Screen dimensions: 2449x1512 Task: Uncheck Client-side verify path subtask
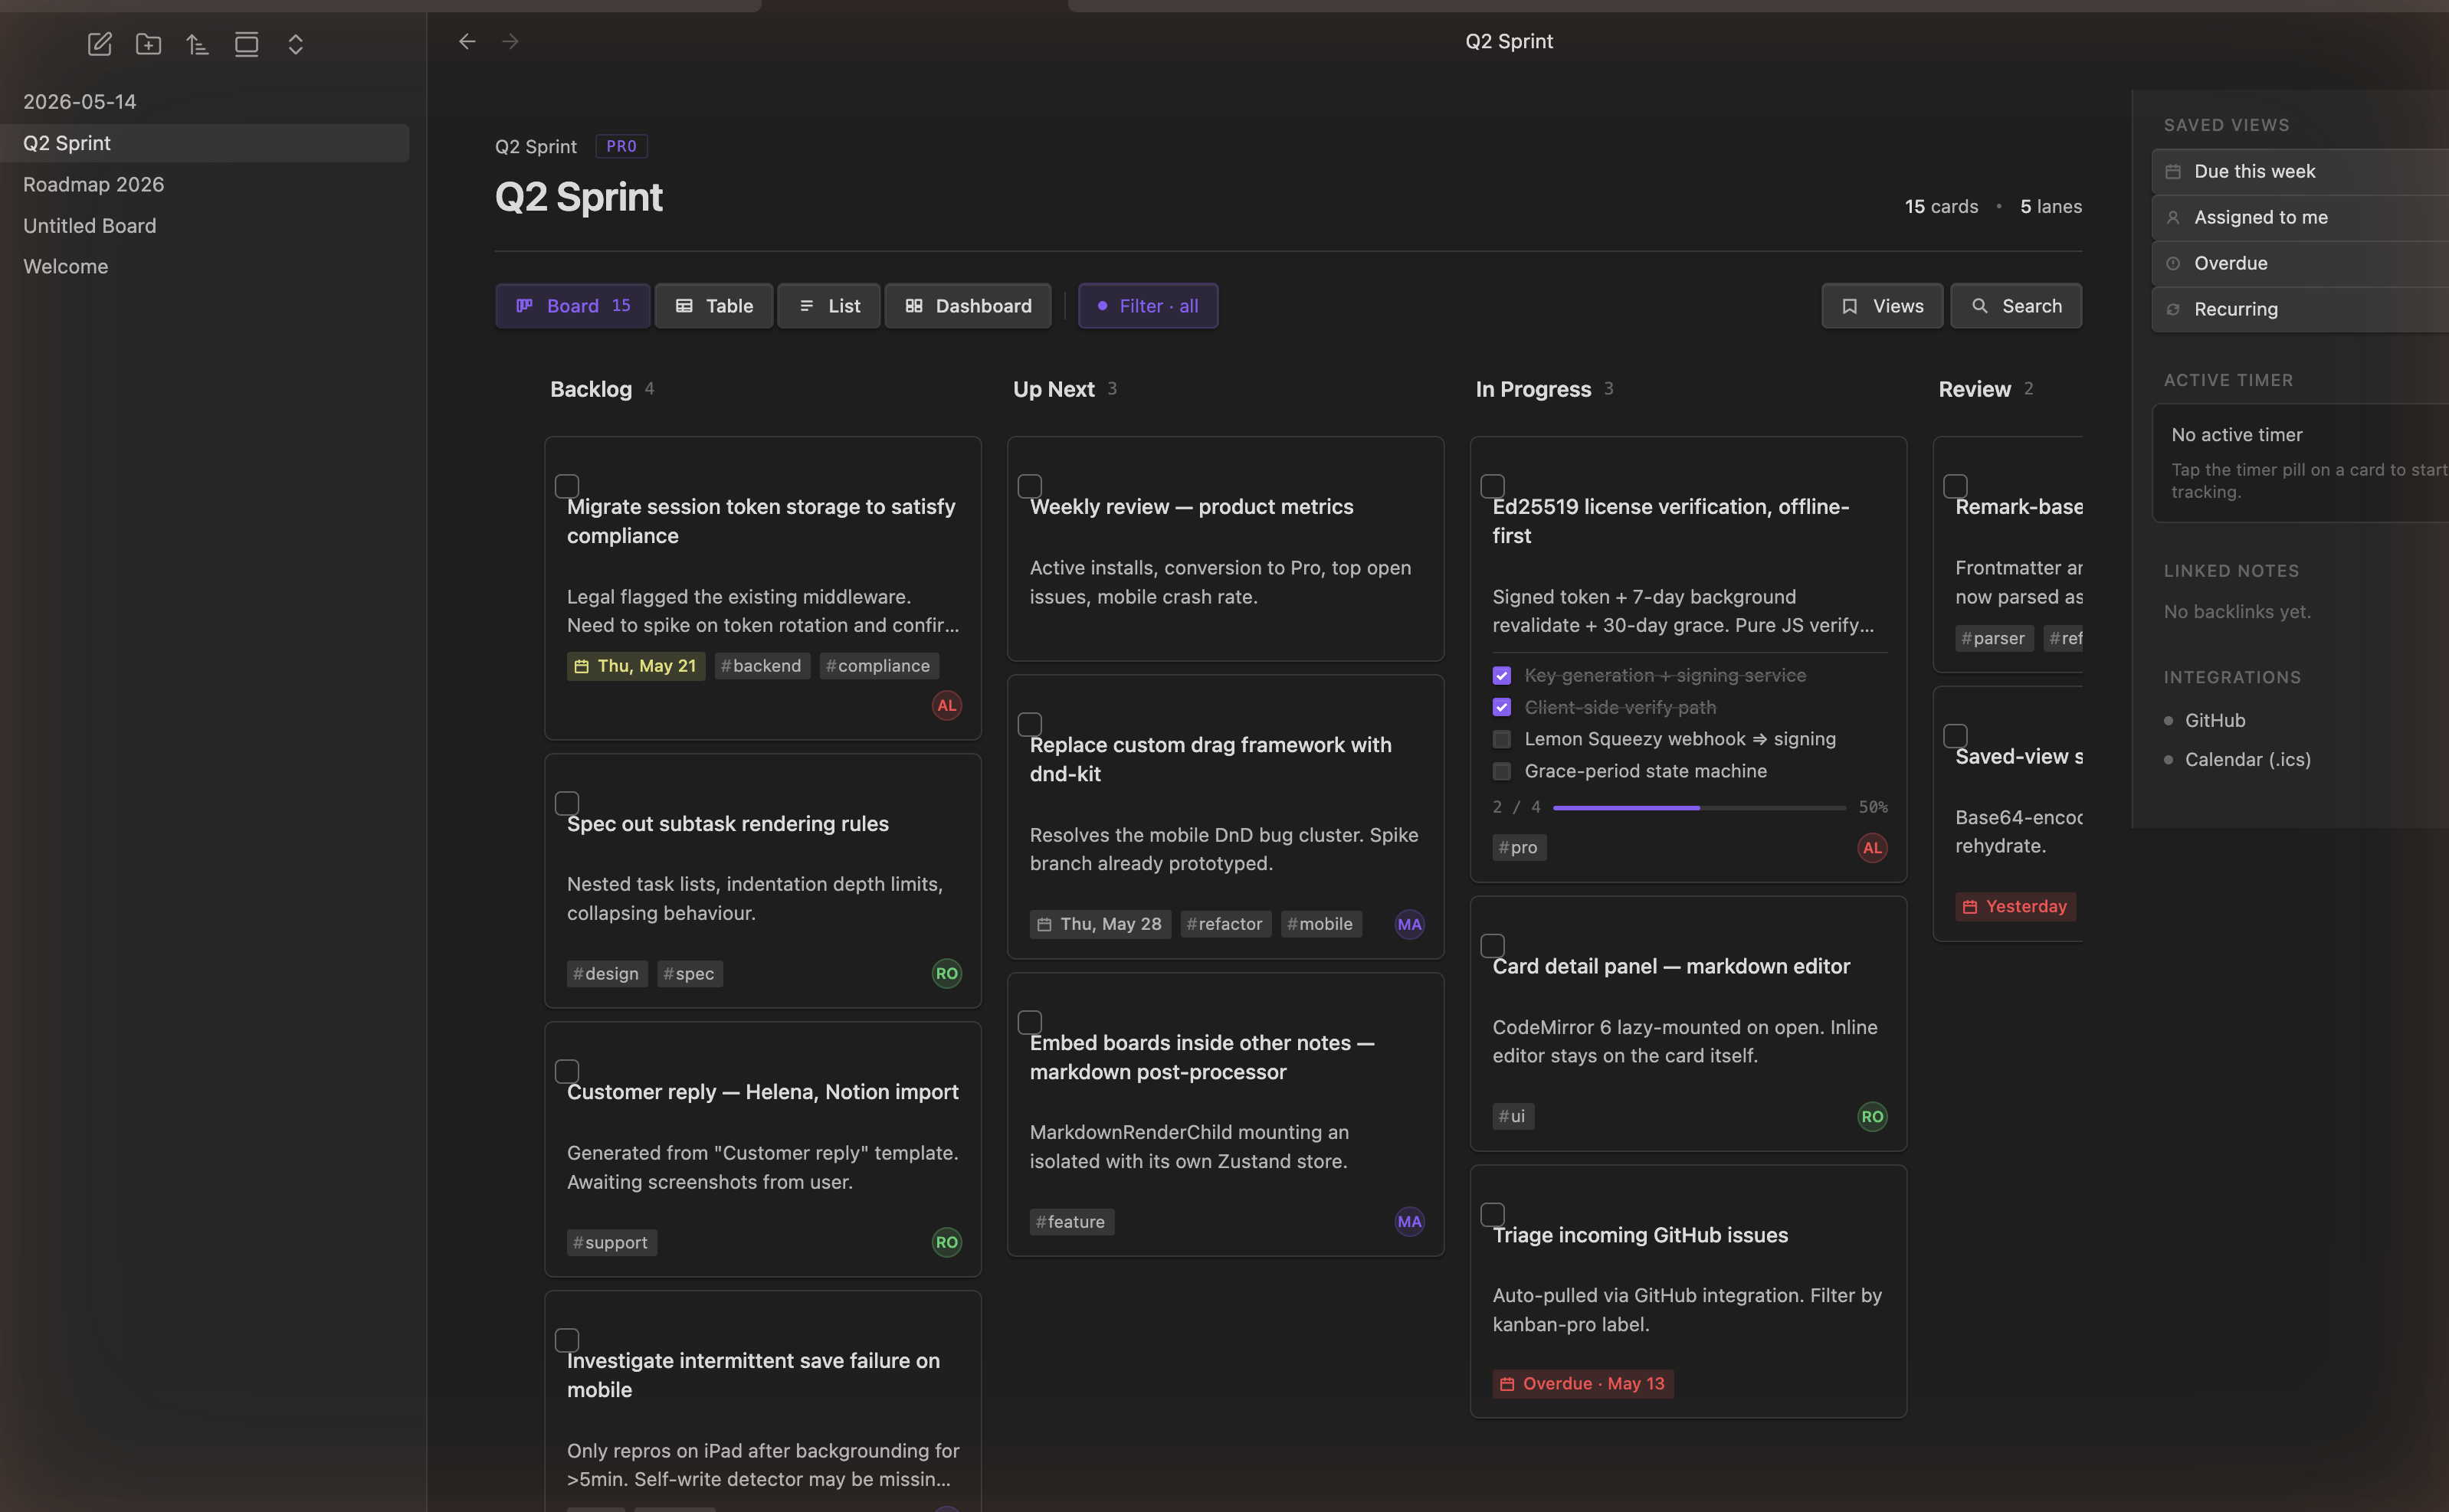pos(1502,707)
